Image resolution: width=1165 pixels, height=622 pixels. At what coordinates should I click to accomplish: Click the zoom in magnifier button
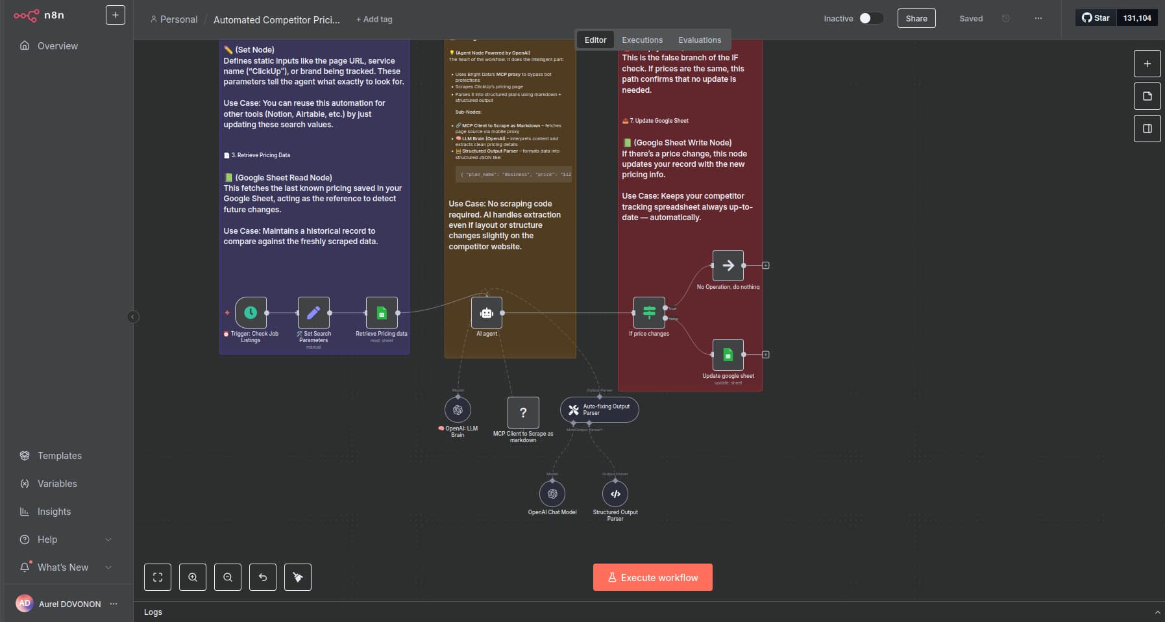193,577
